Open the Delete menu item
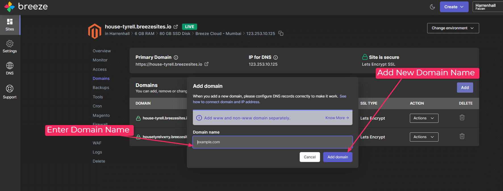This screenshot has width=503, height=191. 99,161
